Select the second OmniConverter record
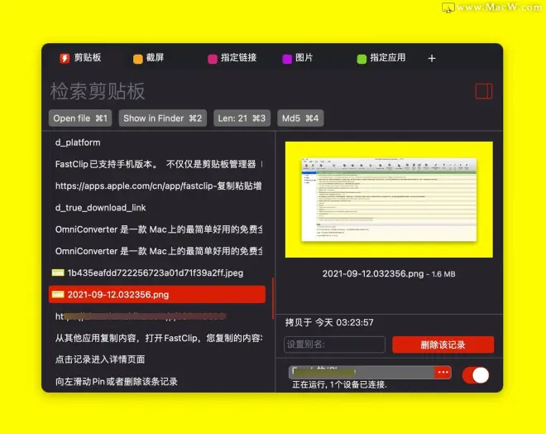This screenshot has width=546, height=434. click(157, 251)
